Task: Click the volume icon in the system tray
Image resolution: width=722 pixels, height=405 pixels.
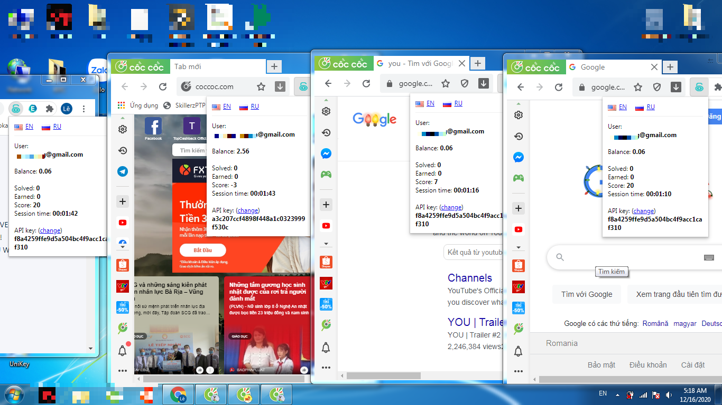Action: [669, 394]
